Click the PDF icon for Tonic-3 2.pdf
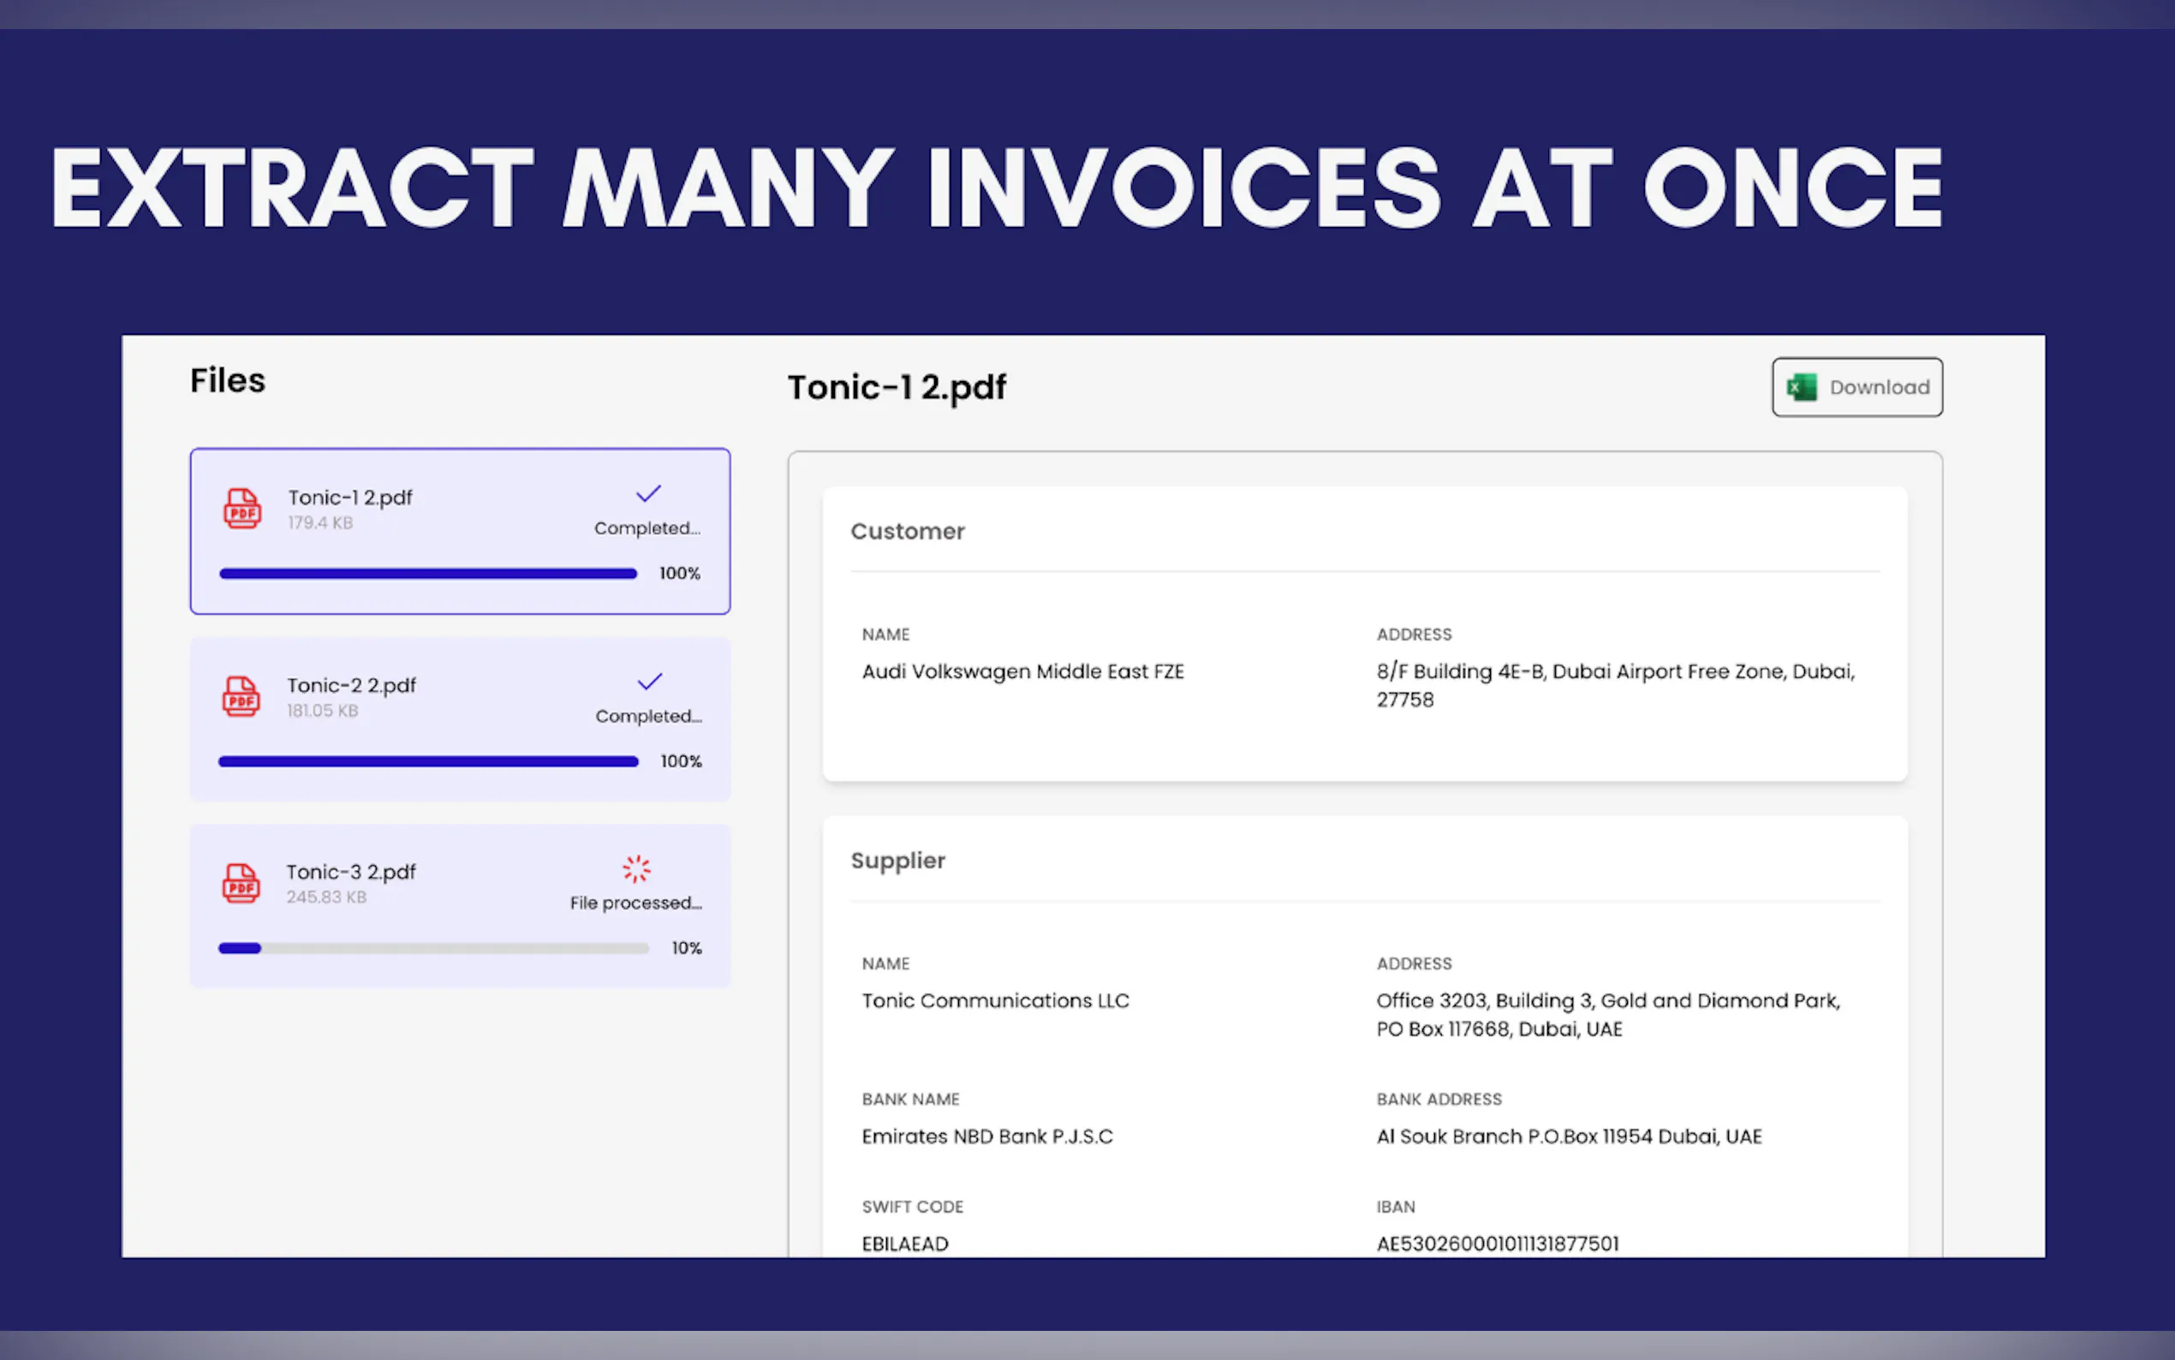The image size is (2175, 1360). 241,883
